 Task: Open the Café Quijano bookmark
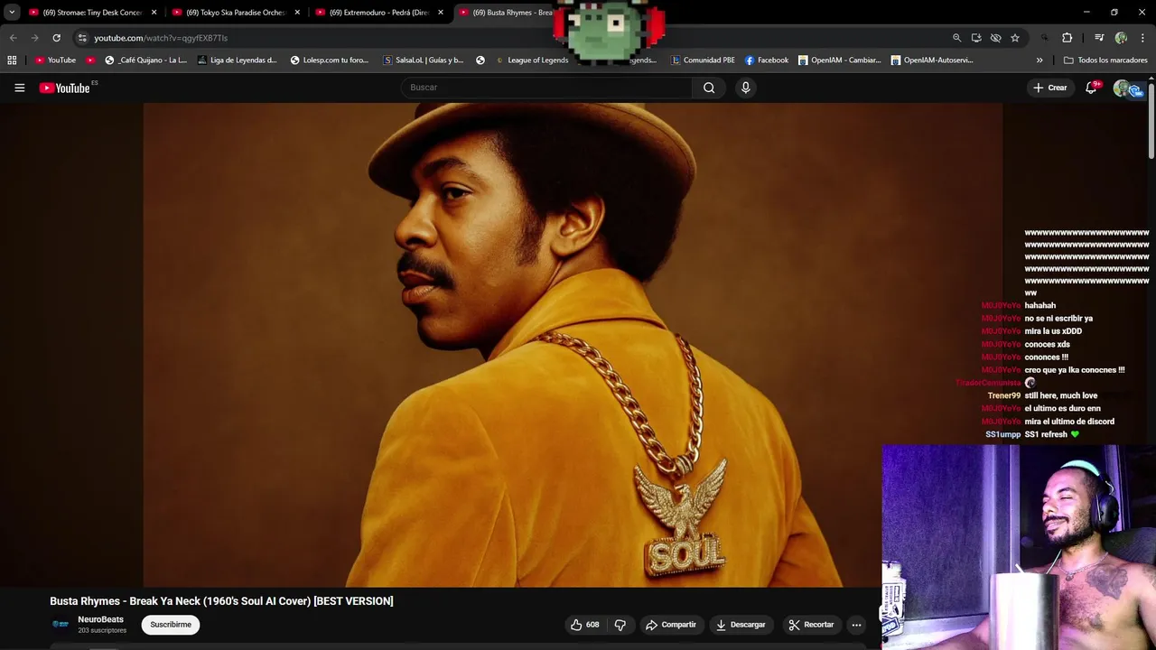point(146,60)
